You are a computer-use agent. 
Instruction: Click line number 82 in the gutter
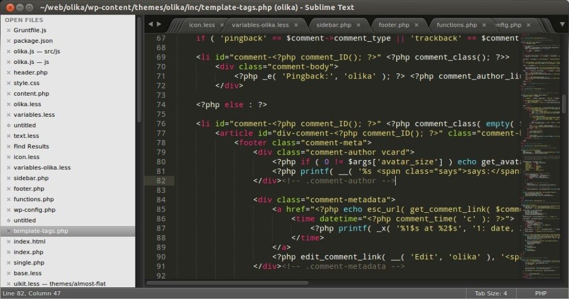(161, 181)
